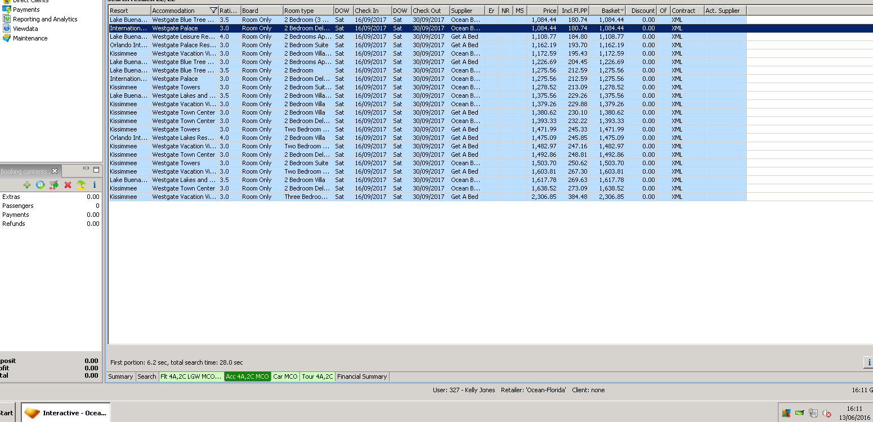
Task: Click the Extras row in Booking contents
Action: point(51,197)
